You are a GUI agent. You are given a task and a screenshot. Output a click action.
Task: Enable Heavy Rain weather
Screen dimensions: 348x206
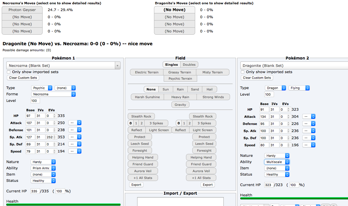click(x=180, y=97)
